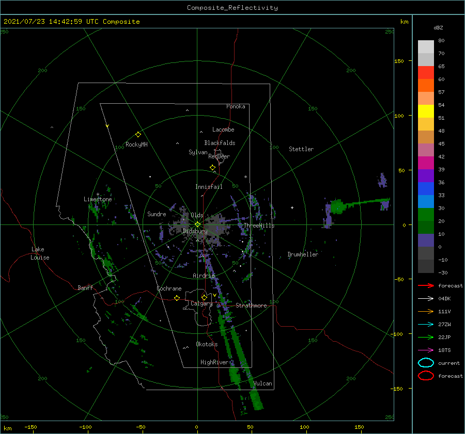Choose the magenta 18TS arrow legend icon
465x434 pixels.
[x=426, y=350]
